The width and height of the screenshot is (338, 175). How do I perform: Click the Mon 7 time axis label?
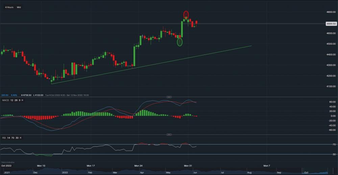click(x=267, y=166)
